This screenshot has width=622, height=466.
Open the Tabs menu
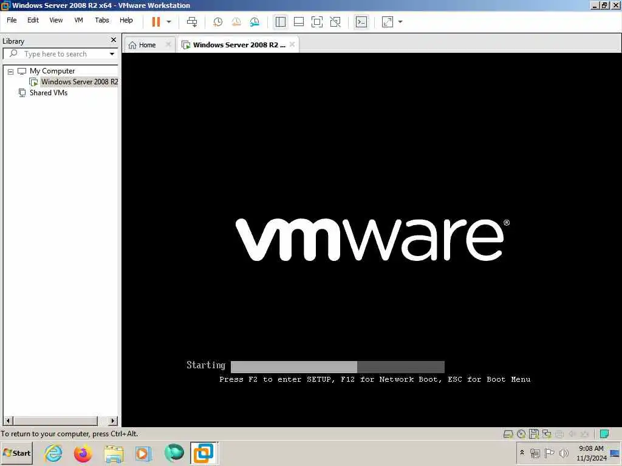pos(102,20)
